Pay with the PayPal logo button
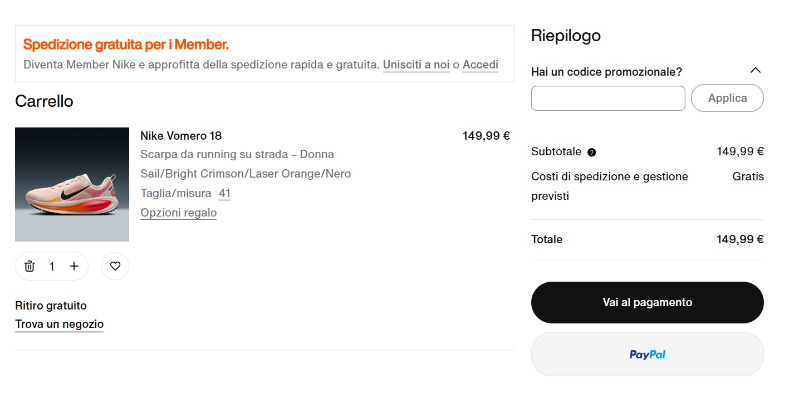Screen dimensions: 794x393 (647, 355)
